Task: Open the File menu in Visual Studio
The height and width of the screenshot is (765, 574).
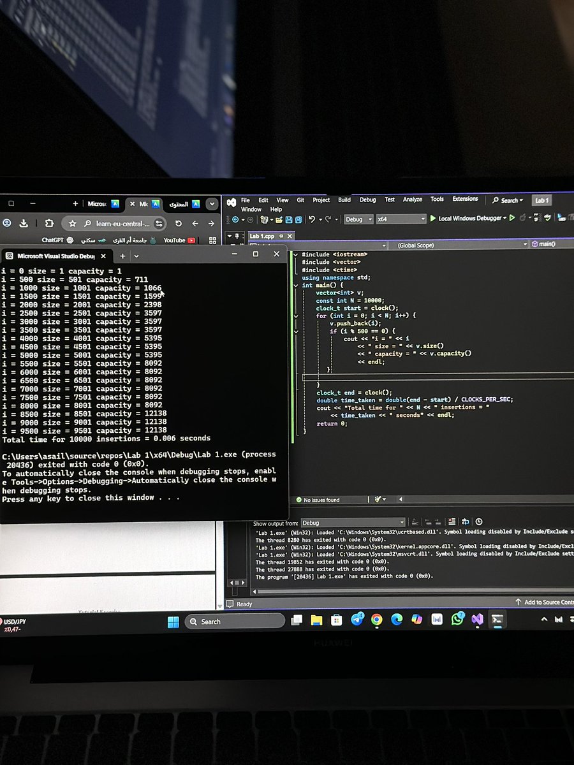Action: point(246,200)
